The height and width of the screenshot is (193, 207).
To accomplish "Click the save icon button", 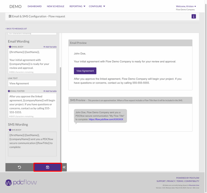I will point(48,167).
